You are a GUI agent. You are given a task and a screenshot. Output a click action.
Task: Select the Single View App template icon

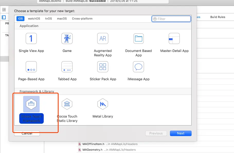tap(31, 38)
